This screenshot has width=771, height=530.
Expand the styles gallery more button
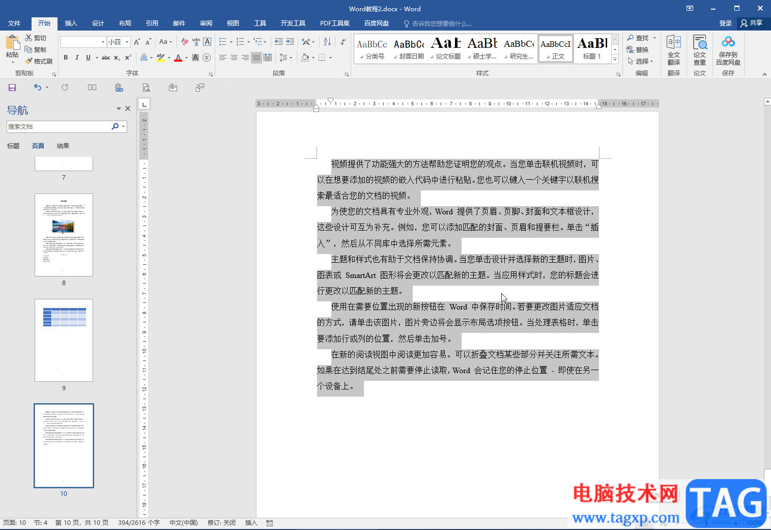[x=615, y=60]
